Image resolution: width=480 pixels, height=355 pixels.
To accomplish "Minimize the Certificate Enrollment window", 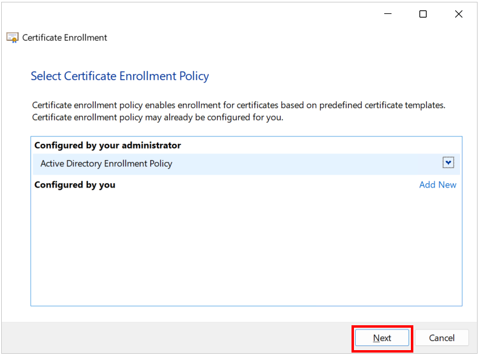I will 388,14.
